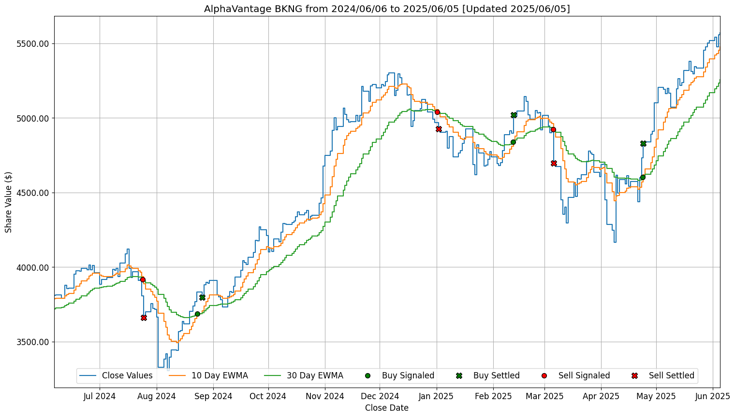
Task: Click the 'Buy Settled' legend label
Action: (x=497, y=375)
